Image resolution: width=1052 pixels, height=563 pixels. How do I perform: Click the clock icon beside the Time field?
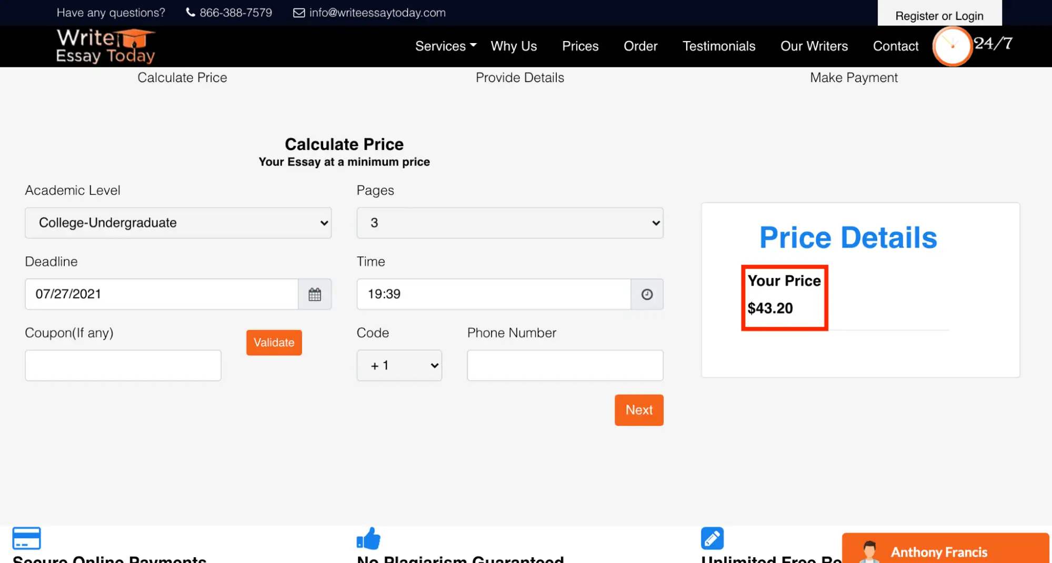pyautogui.click(x=647, y=294)
